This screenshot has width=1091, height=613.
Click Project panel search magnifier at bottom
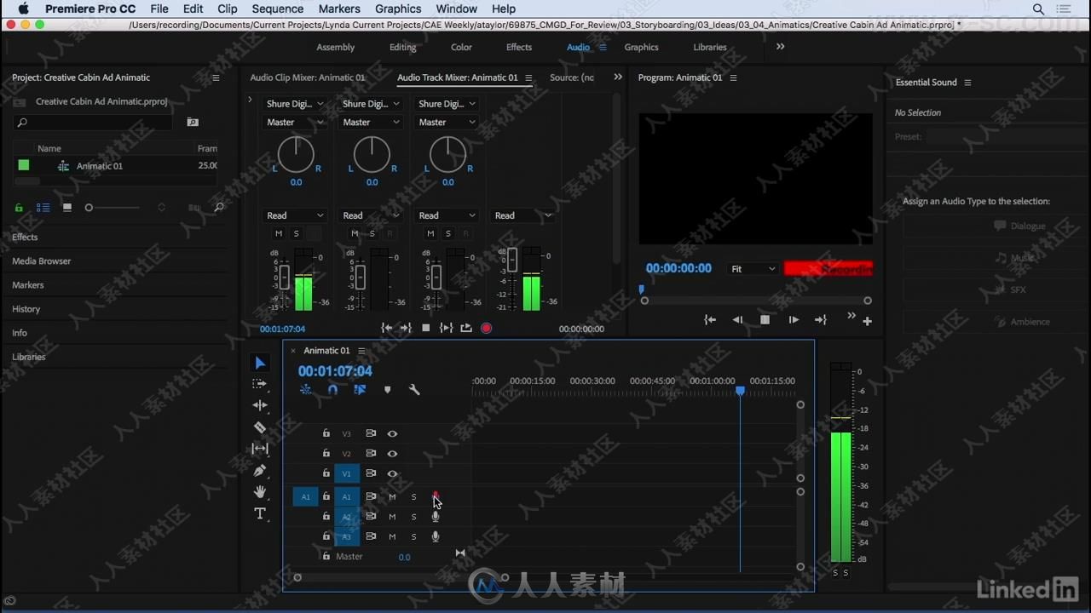[x=219, y=207]
